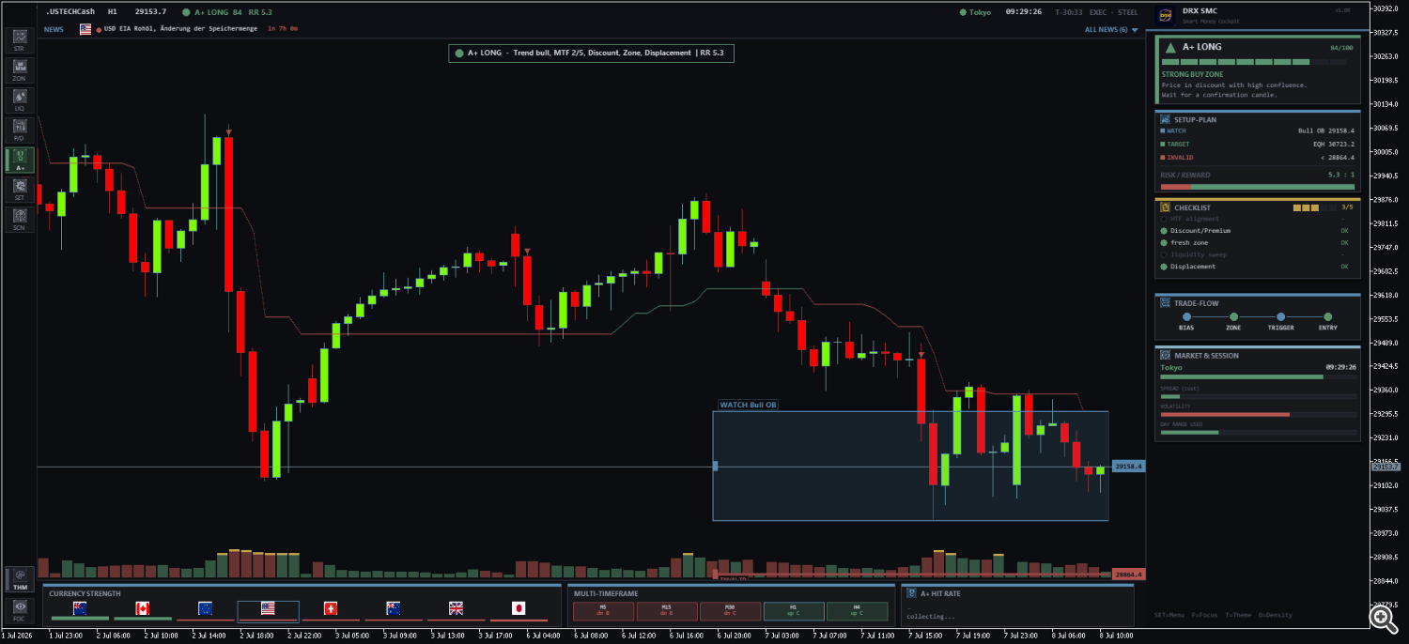Viewport: 1409px width, 644px height.
Task: Collapse the SETUP-PLAN panel header
Action: pos(1257,119)
